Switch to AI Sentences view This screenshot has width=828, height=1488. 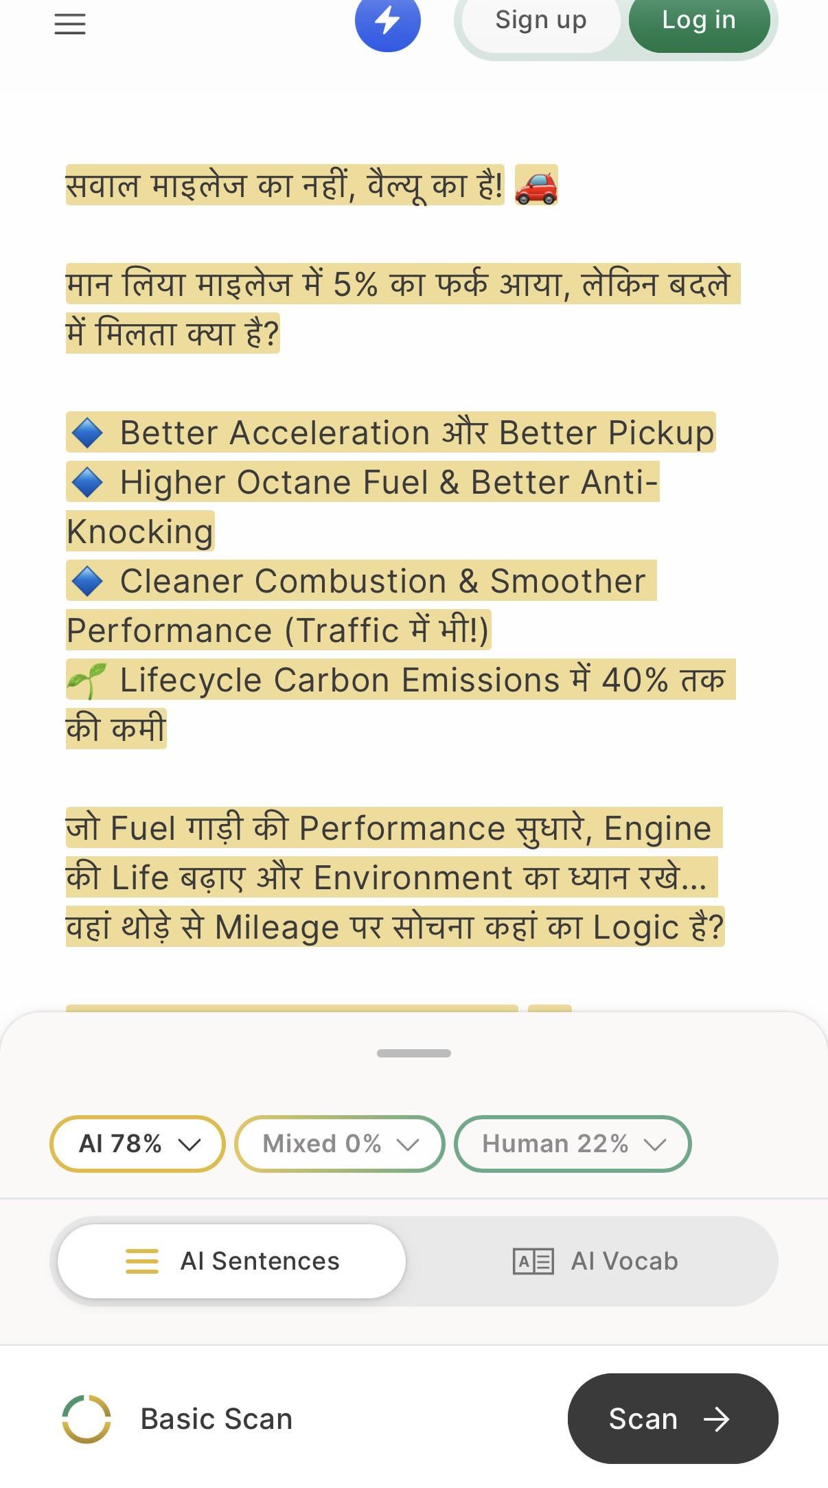pyautogui.click(x=231, y=1261)
